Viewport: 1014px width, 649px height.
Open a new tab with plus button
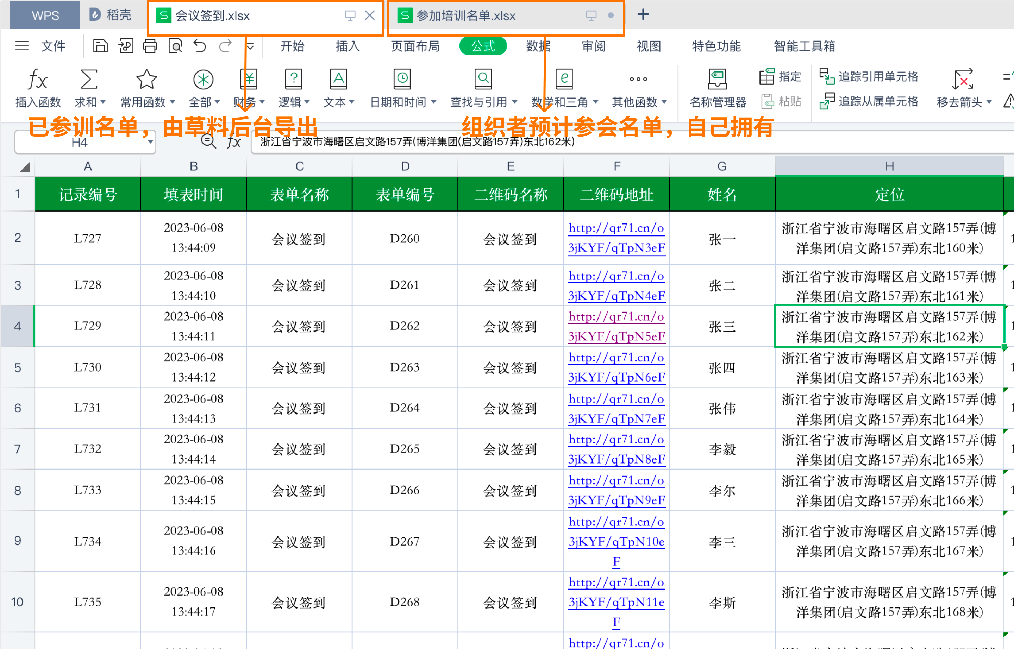643,15
